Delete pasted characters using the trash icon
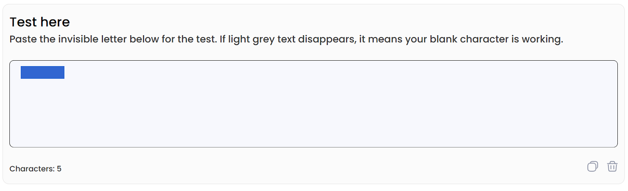The height and width of the screenshot is (191, 628). 612,166
